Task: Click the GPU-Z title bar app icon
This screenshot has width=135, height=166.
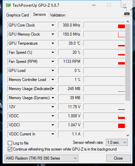Action: click(8, 5)
